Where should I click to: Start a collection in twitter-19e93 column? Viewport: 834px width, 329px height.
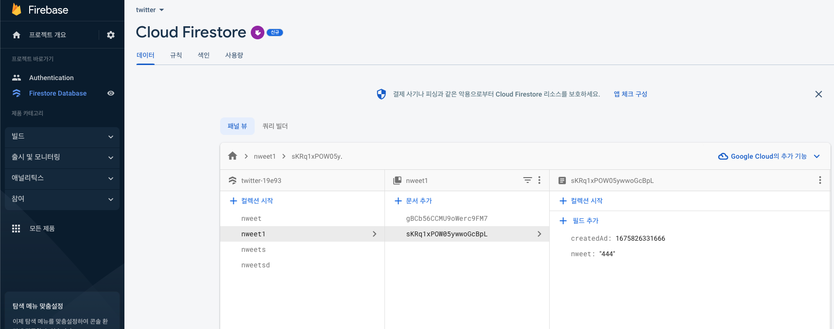251,201
